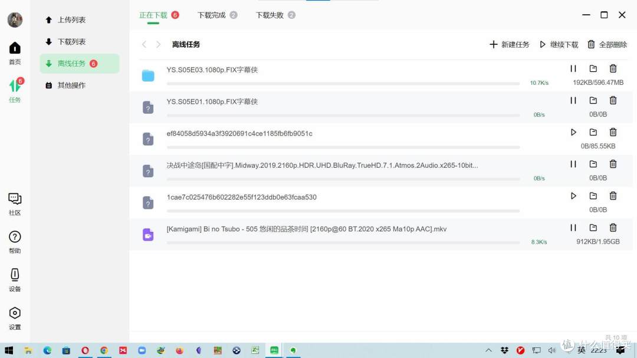Click progress bar of YS.S05E03 task
Viewport: 637px width, 358px height.
tap(343, 84)
